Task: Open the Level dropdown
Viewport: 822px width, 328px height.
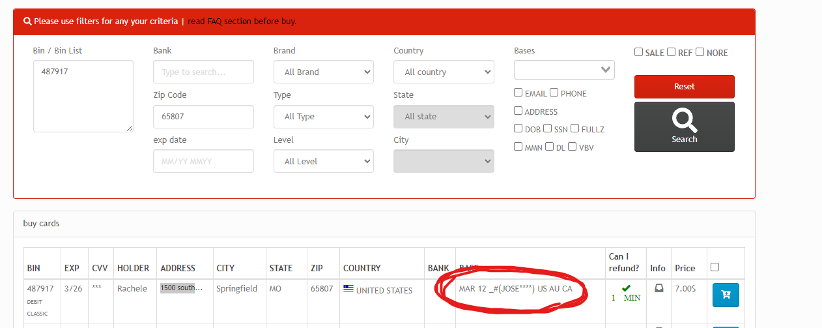Action: coord(324,161)
